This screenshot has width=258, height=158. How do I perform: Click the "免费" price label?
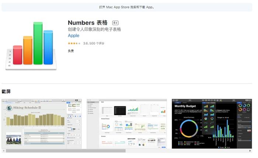click(x=71, y=51)
